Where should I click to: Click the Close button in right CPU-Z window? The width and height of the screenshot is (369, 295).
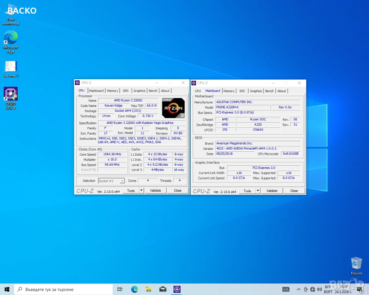pos(294,191)
